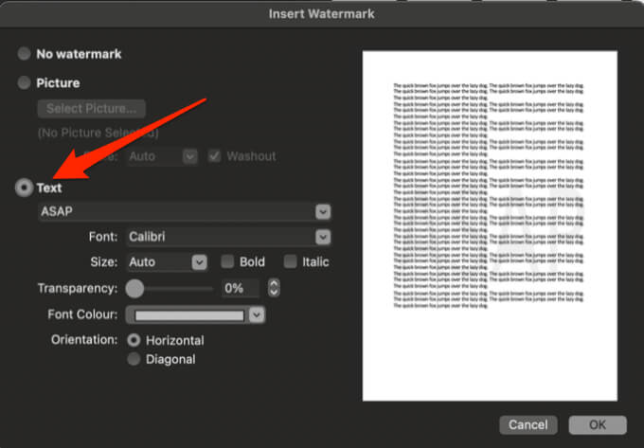Select the Text watermark radio button
This screenshot has height=448, width=644.
[x=24, y=188]
